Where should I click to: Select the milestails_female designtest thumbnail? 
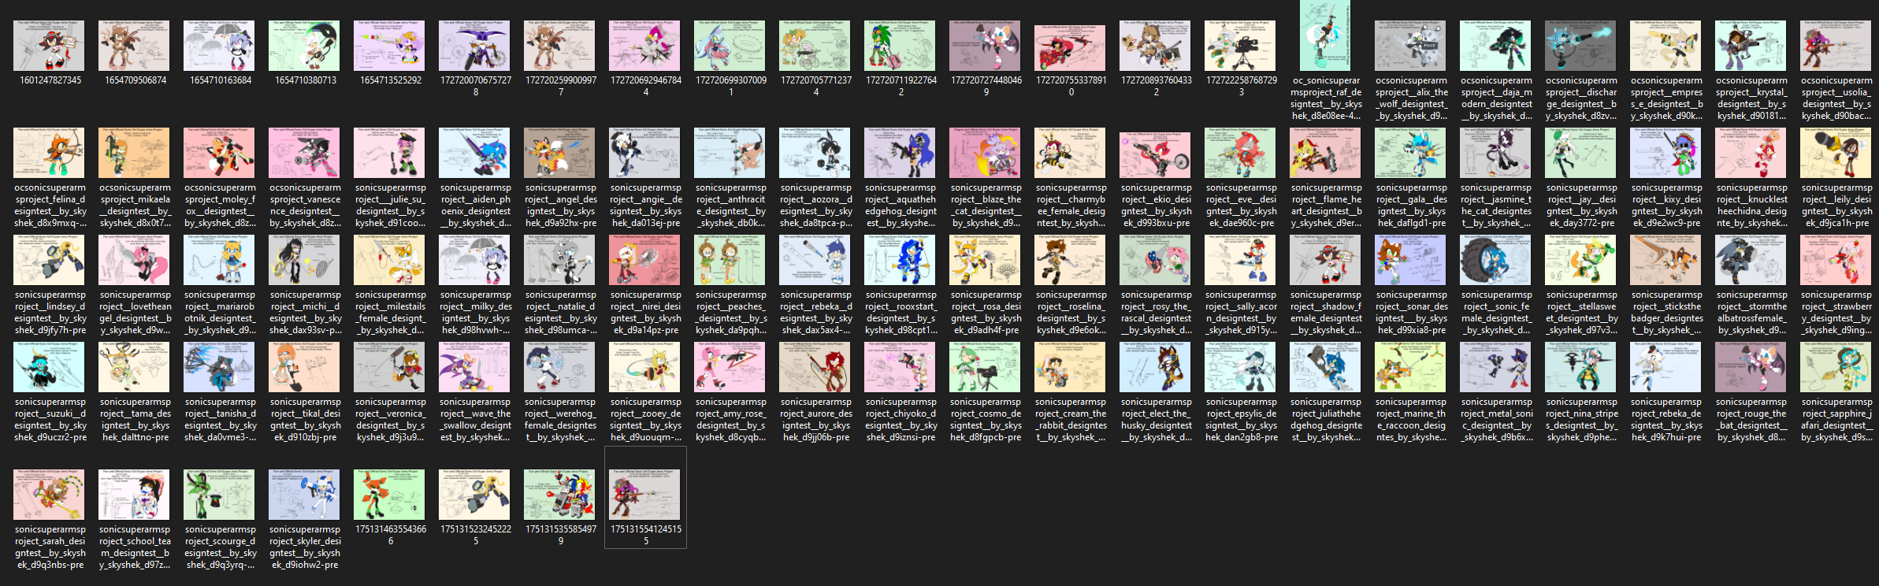(x=391, y=260)
